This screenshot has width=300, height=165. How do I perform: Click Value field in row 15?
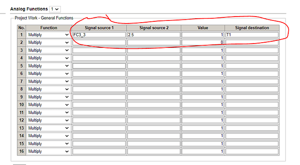pyautogui.click(x=203, y=144)
